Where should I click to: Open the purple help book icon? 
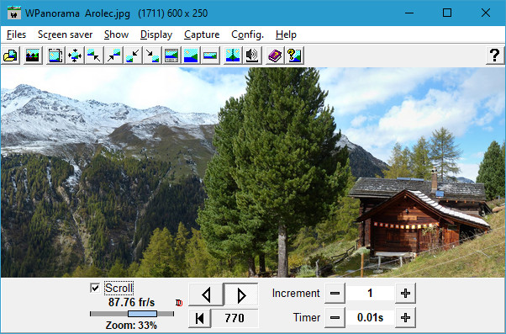point(275,56)
